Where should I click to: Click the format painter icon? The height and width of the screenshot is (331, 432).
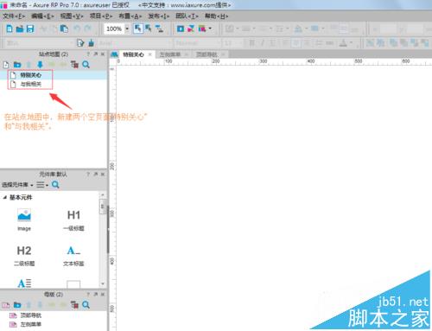pyautogui.click(x=80, y=43)
